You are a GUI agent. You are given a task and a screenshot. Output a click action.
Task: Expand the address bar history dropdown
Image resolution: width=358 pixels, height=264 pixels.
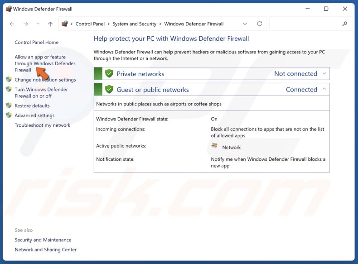pos(245,24)
